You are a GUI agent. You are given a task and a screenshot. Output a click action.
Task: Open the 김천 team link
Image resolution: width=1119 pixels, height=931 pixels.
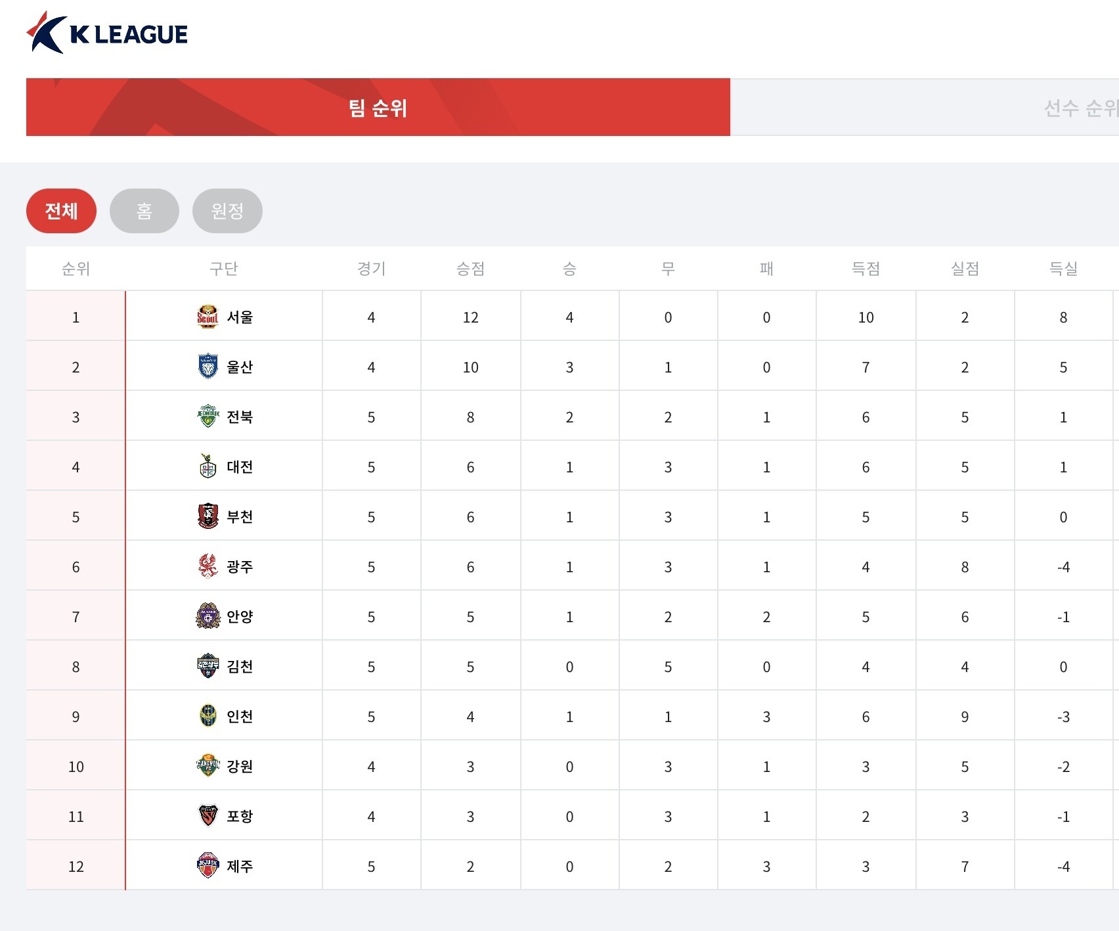point(240,666)
